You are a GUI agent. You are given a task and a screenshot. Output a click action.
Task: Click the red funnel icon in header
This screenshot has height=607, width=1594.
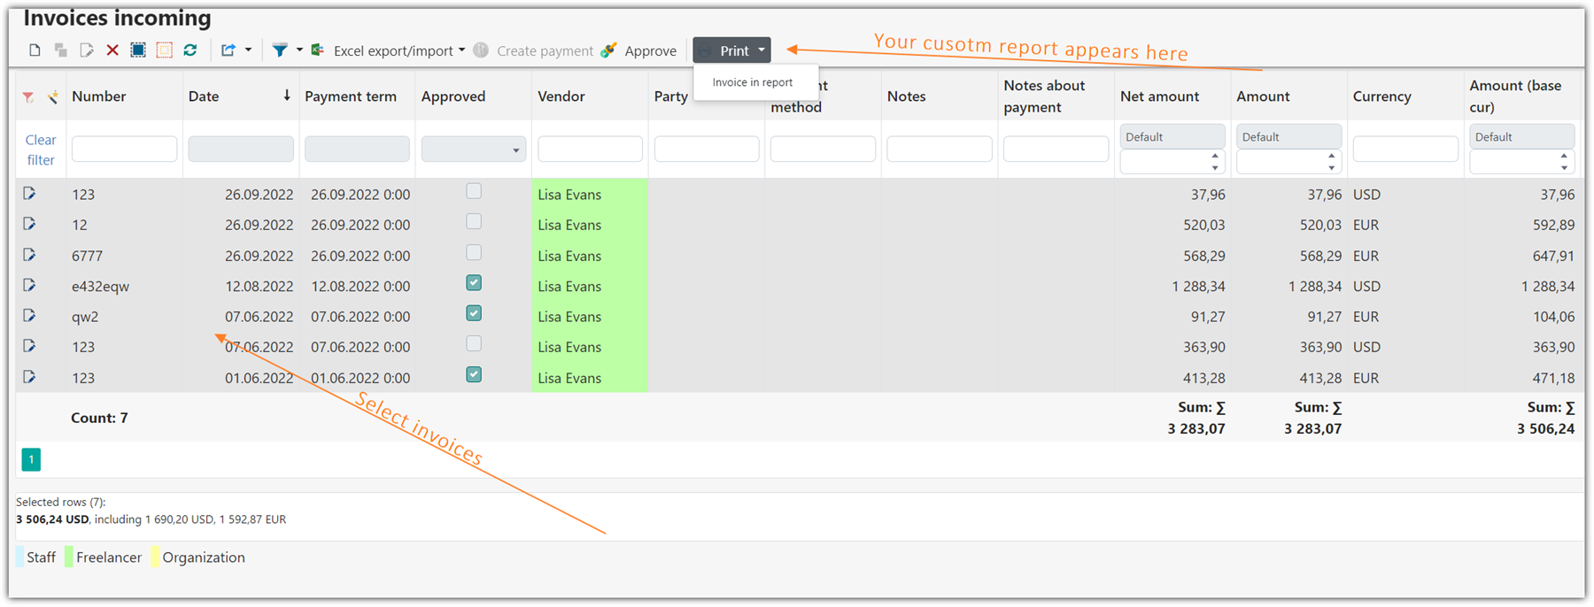tap(28, 97)
